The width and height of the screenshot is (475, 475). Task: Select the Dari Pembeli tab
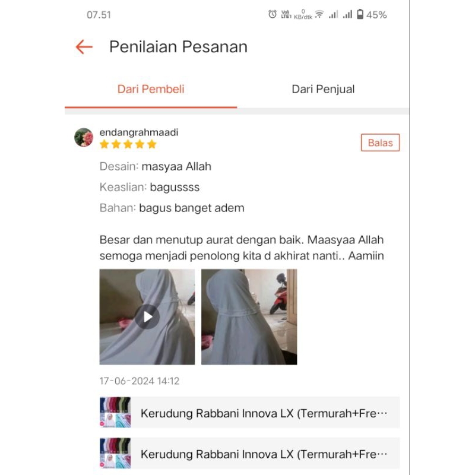click(x=151, y=90)
